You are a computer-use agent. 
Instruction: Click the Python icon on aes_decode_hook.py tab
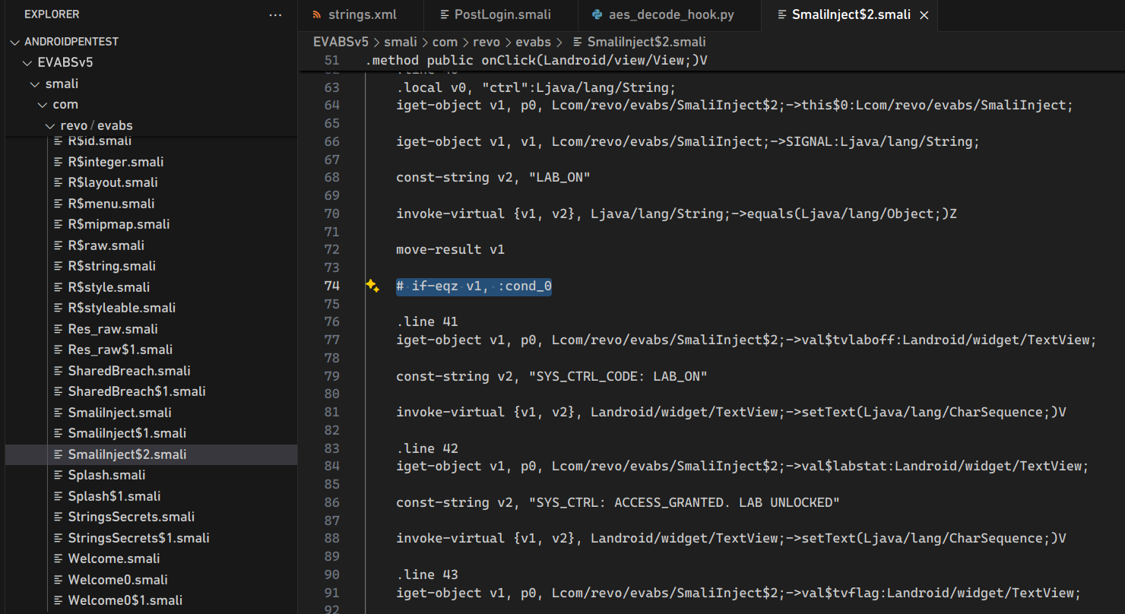pyautogui.click(x=597, y=14)
